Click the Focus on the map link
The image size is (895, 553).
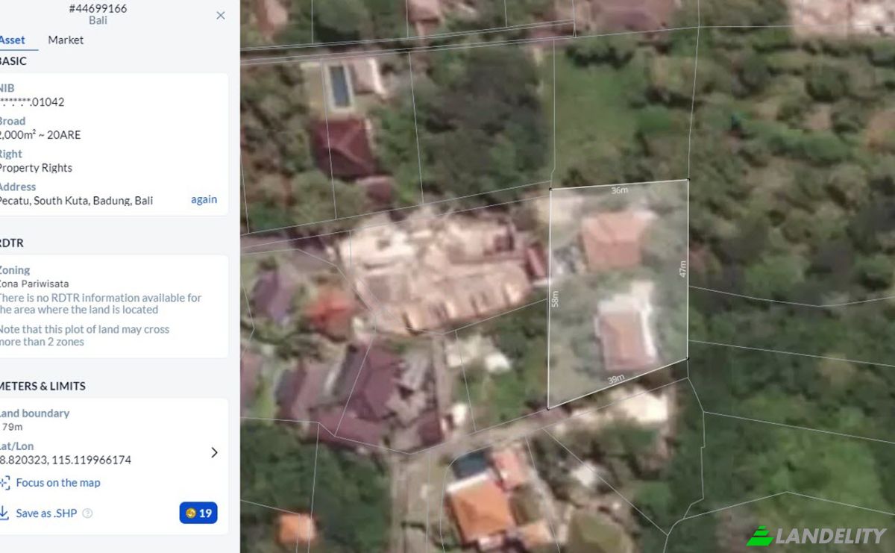(x=58, y=483)
